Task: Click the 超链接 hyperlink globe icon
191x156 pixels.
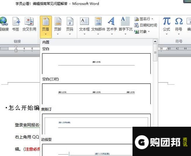Action: [x=4, y=21]
